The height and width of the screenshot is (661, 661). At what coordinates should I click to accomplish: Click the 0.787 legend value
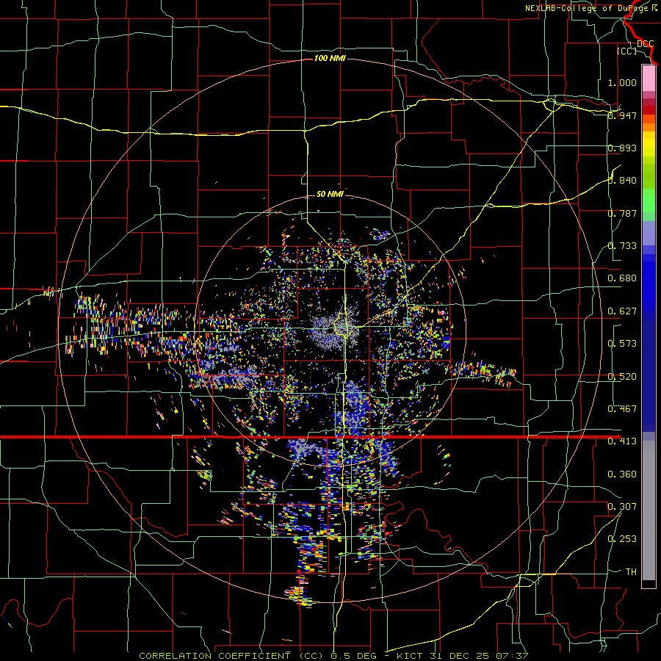tap(622, 213)
